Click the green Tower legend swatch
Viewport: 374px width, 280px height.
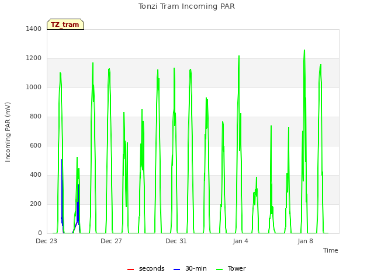click(219, 269)
